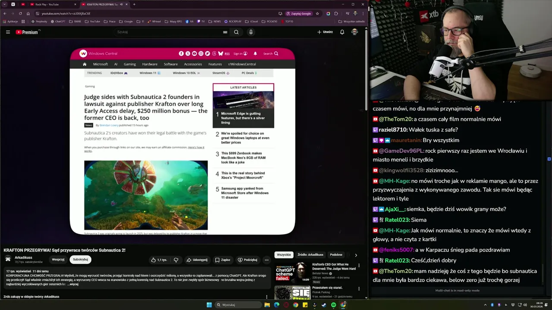Open the ChatGPT scheme failed thumbnail
552x310 pixels.
point(292,272)
